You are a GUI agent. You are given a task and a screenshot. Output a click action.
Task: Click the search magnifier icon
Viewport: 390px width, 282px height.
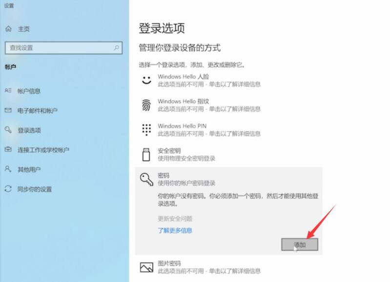(x=116, y=48)
